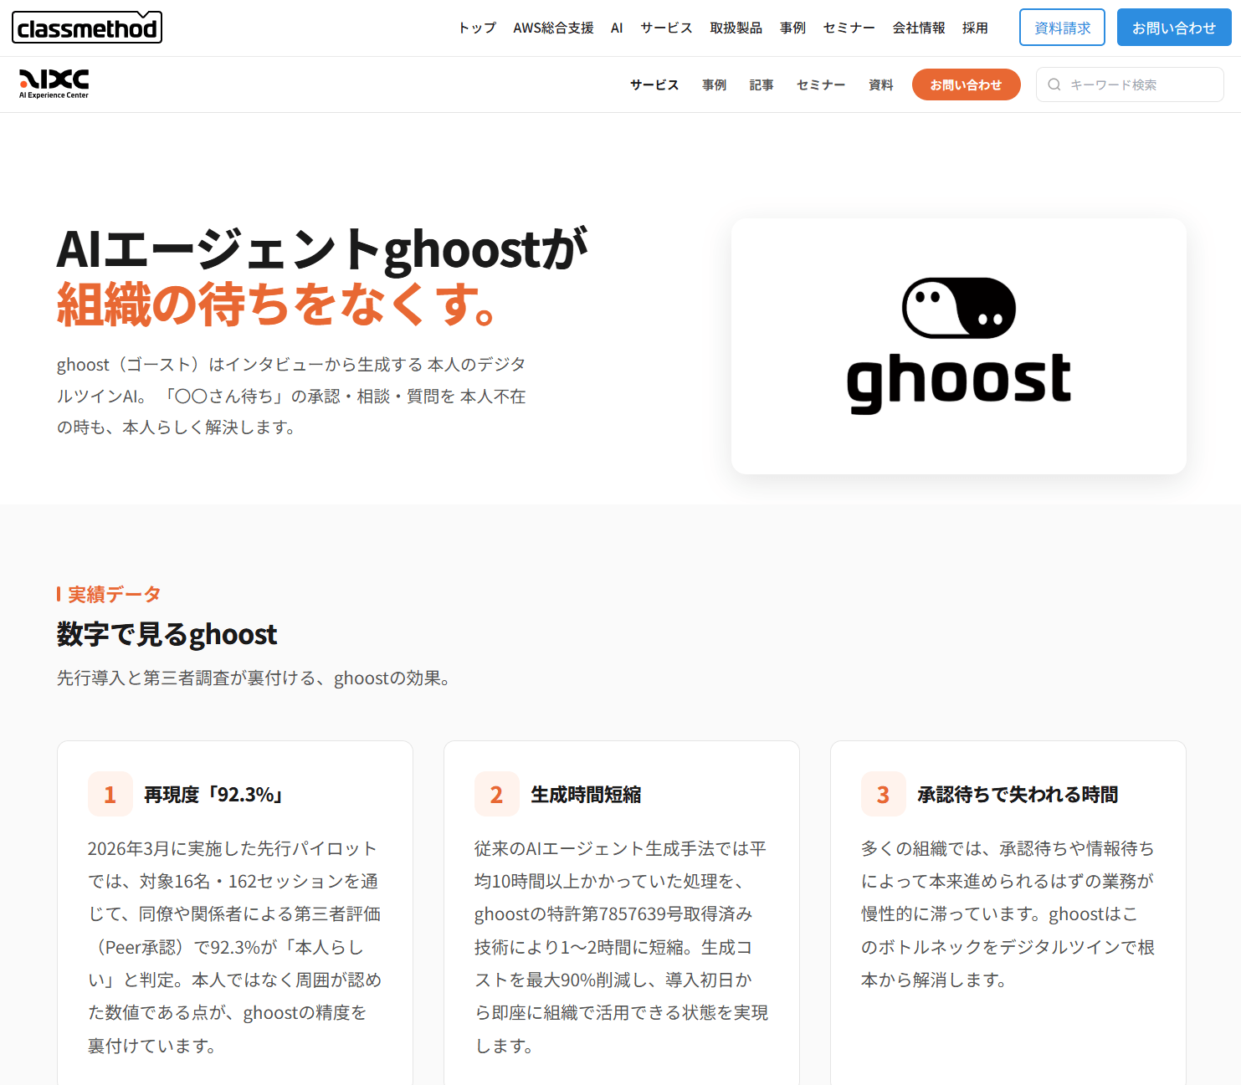Open サービス in AIXC sub navigation
Image resolution: width=1241 pixels, height=1085 pixels.
pyautogui.click(x=654, y=85)
